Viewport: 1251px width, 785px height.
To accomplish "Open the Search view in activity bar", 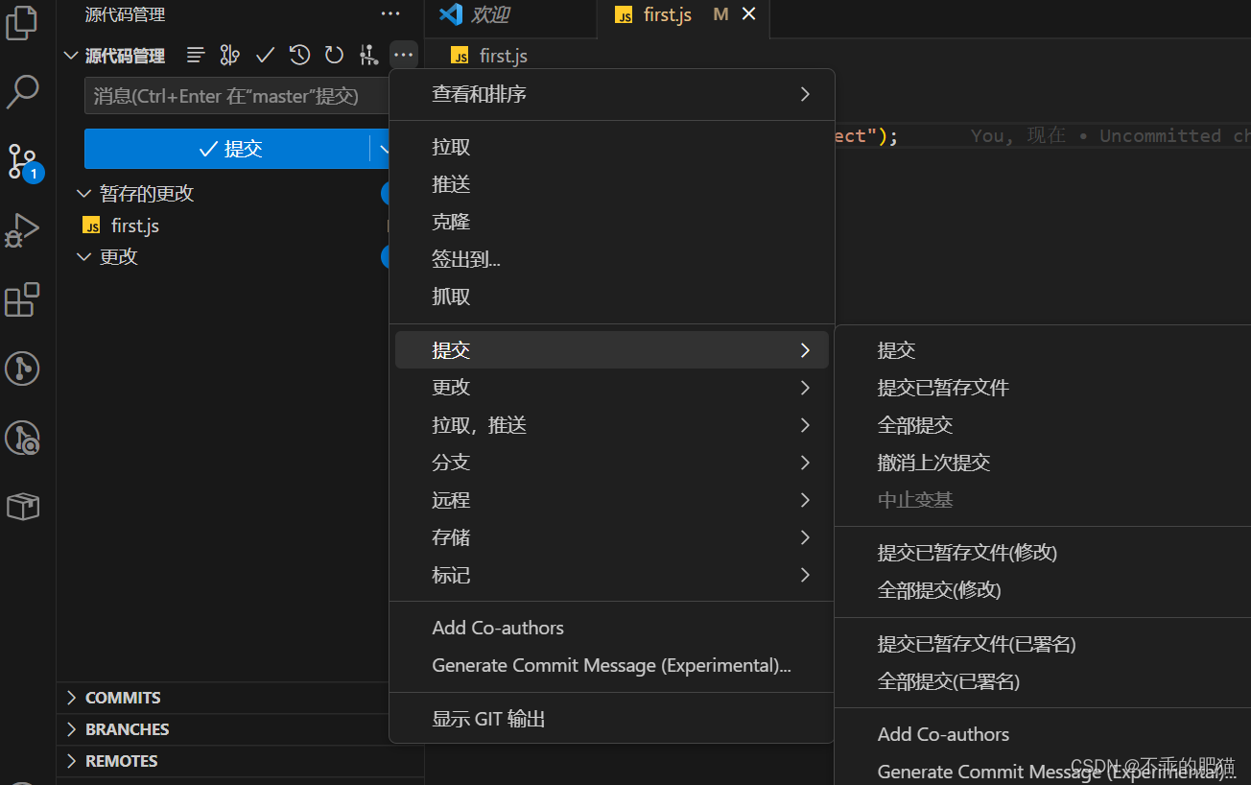I will pyautogui.click(x=22, y=92).
